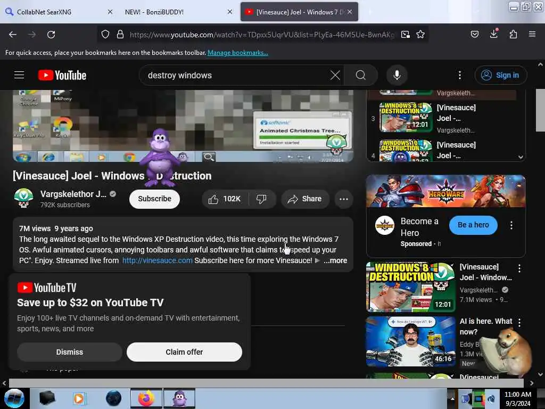The image size is (545, 409).
Task: Reload the page with the refresh icon
Action: [x=51, y=35]
